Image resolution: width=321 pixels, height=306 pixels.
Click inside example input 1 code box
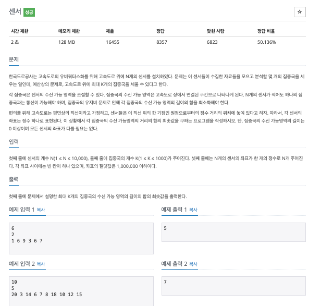click(81, 238)
